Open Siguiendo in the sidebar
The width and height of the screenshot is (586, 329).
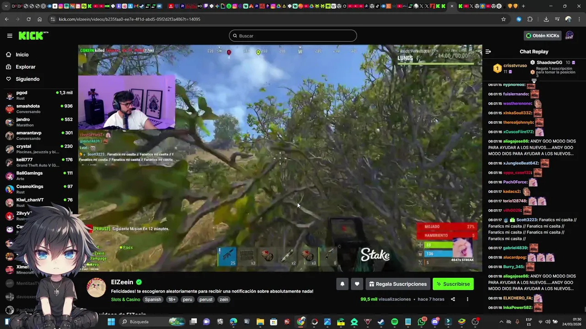pyautogui.click(x=27, y=79)
